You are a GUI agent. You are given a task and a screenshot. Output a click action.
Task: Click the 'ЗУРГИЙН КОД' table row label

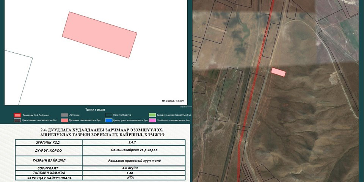click(x=49, y=142)
